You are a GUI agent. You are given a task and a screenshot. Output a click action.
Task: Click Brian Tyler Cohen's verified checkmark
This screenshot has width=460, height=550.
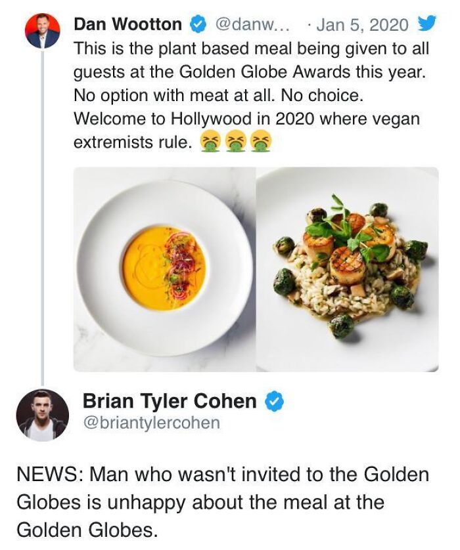click(x=274, y=402)
